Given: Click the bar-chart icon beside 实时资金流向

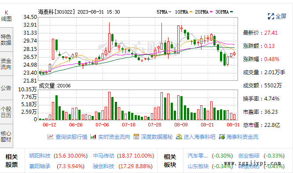Looking at the screenshot, I should tap(93, 137).
